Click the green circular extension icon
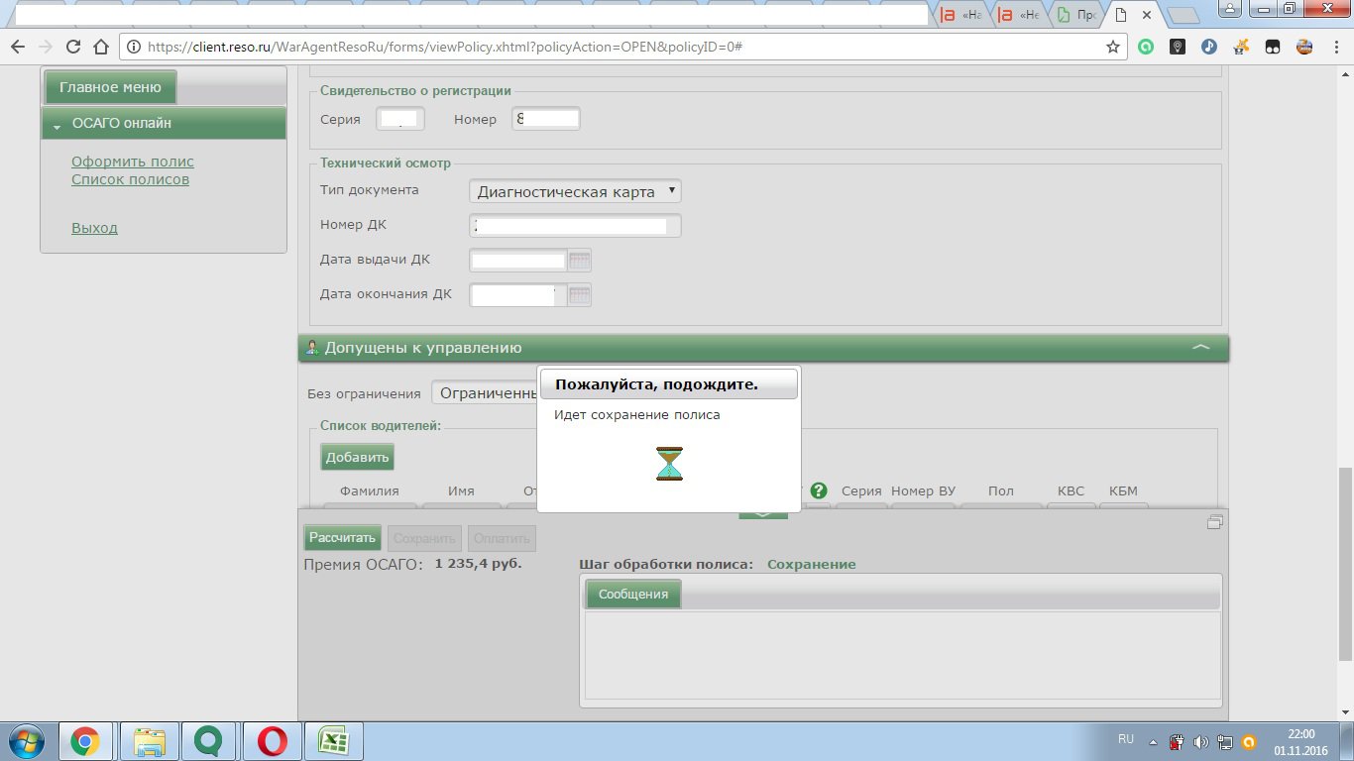Viewport: 1354px width, 761px height. (x=1146, y=47)
